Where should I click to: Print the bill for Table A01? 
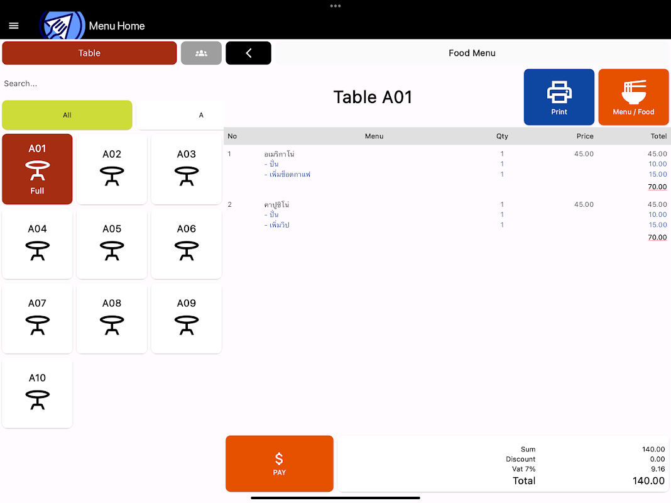(559, 97)
